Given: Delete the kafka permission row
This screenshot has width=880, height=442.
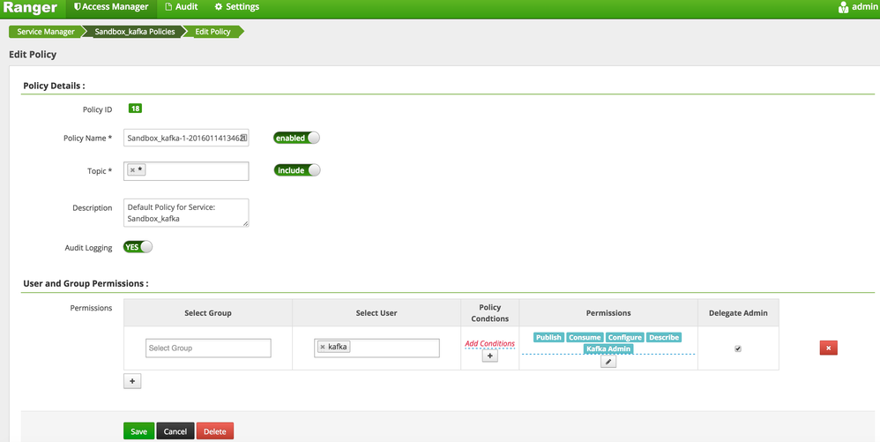Looking at the screenshot, I should coord(828,348).
